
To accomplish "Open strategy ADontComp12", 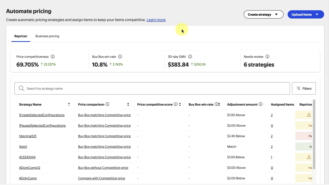I will [30, 168].
